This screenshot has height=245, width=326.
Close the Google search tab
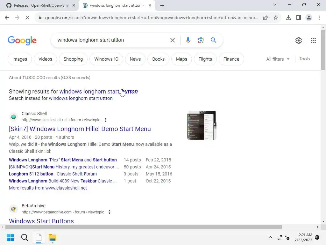click(150, 5)
